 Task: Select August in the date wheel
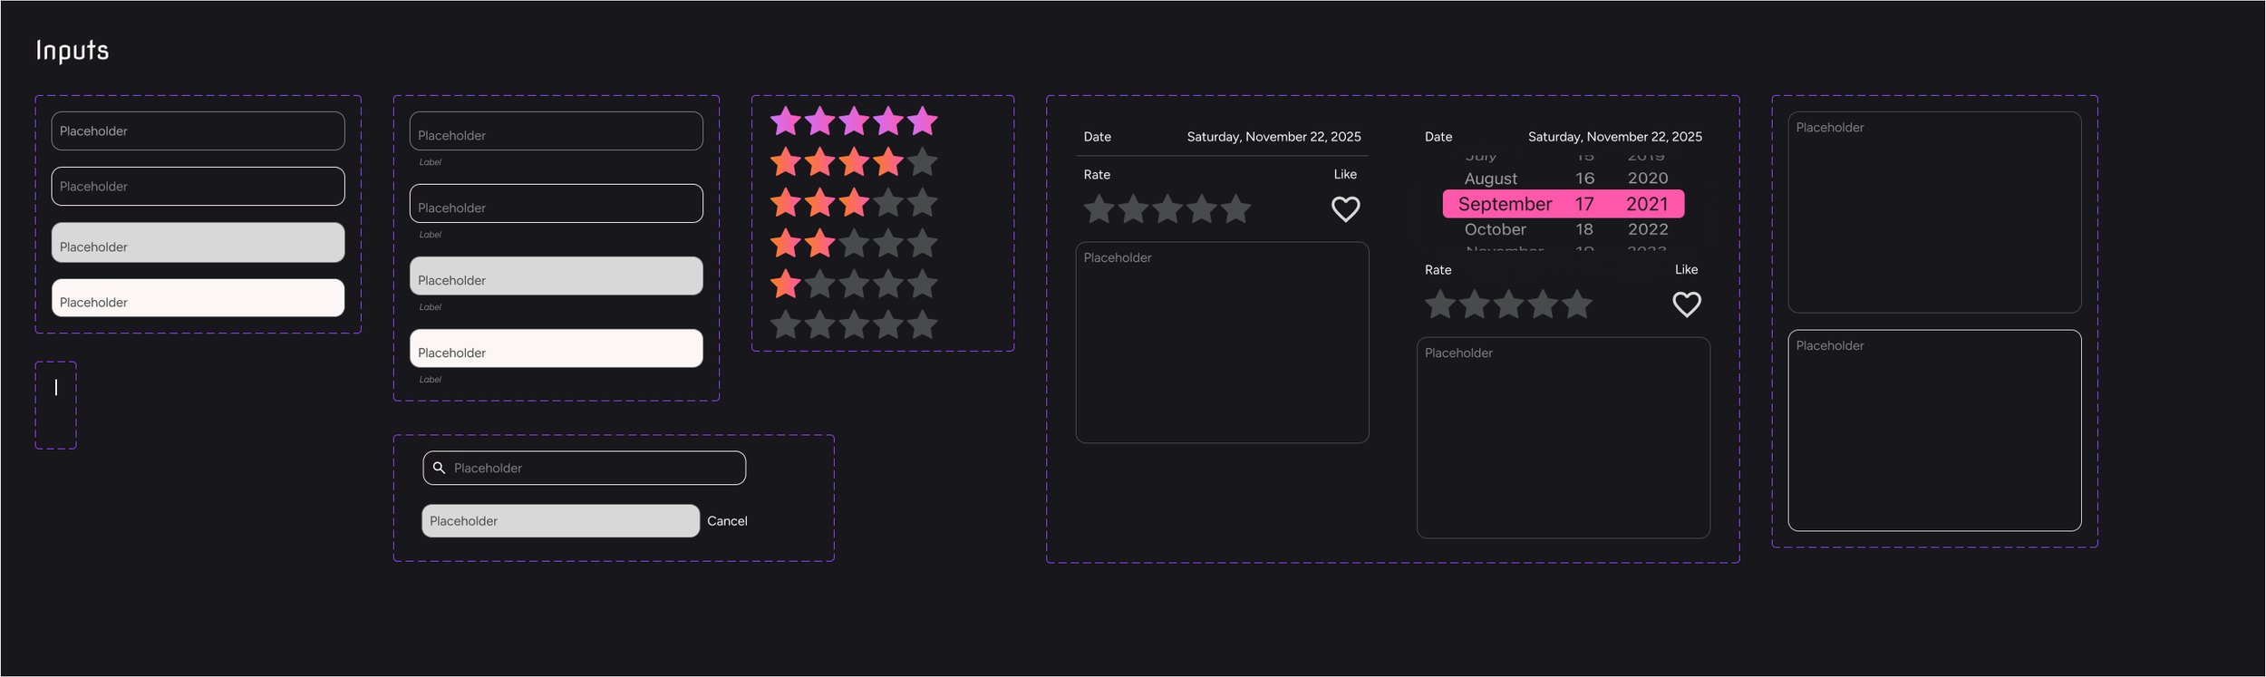[1491, 179]
